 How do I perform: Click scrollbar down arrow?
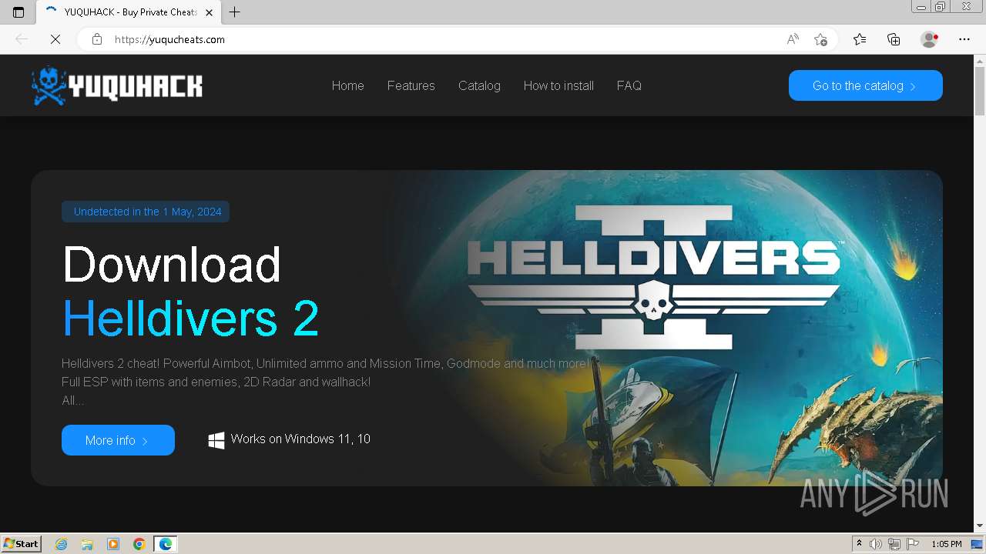tap(979, 526)
